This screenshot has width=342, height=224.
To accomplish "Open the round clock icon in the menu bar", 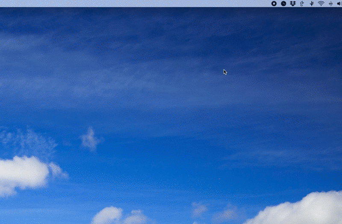I will pyautogui.click(x=283, y=3).
